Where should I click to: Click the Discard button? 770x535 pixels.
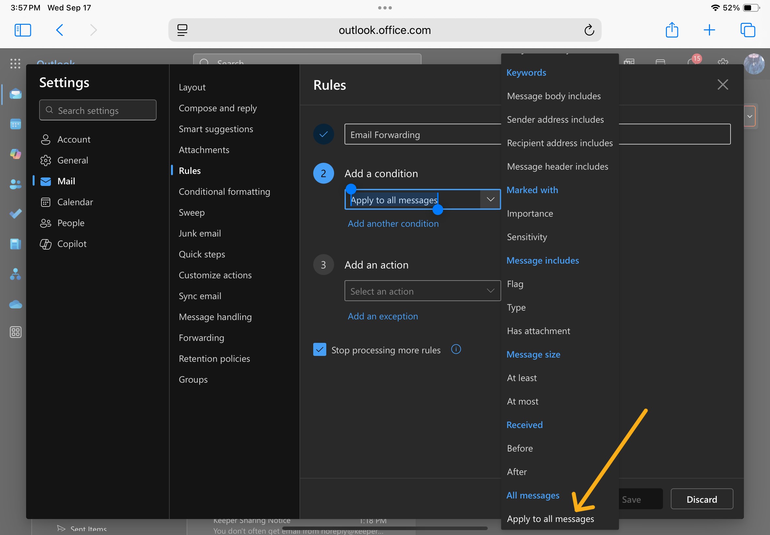tap(702, 499)
